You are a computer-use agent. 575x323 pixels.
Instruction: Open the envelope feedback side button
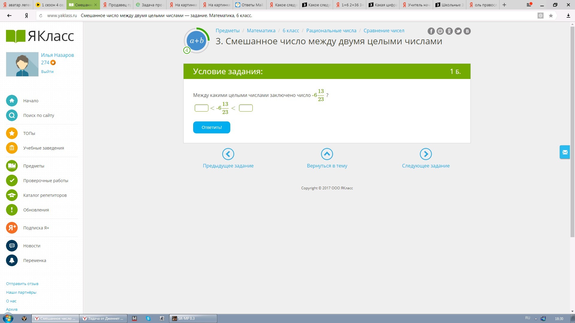point(565,152)
